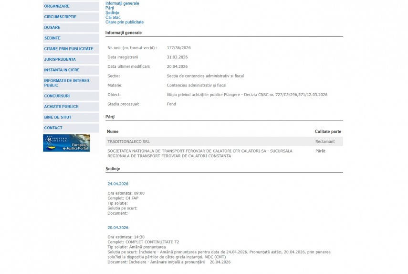Click the Părți anchor link at top

click(110, 8)
